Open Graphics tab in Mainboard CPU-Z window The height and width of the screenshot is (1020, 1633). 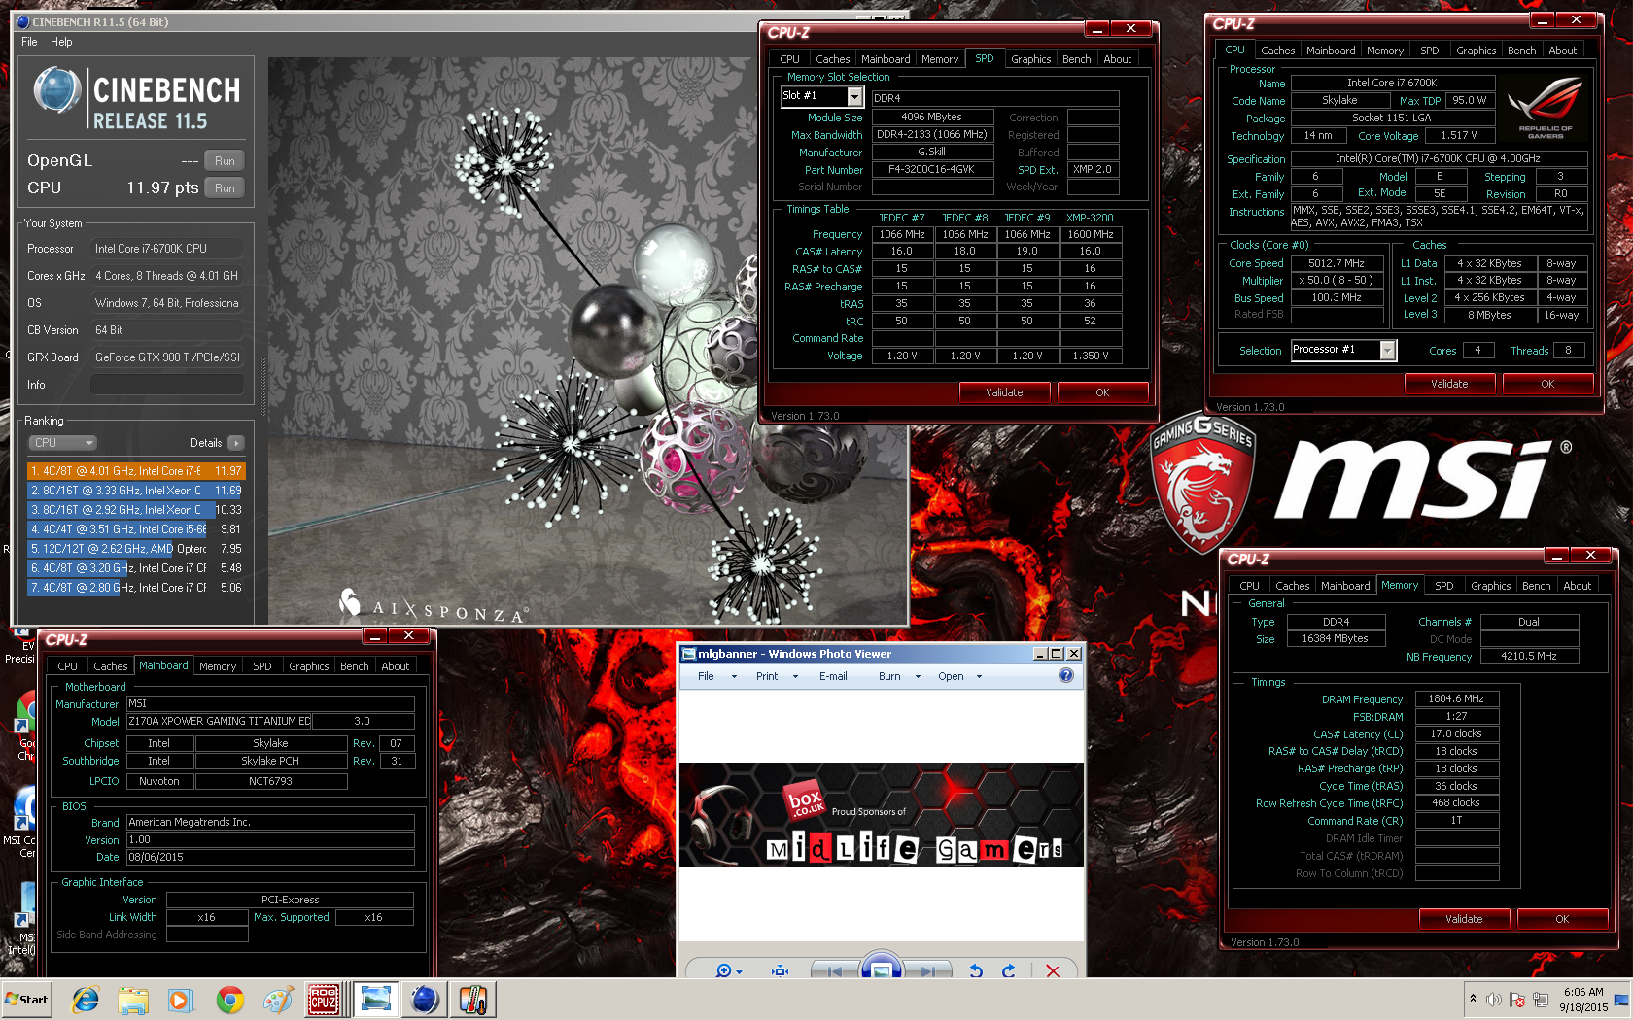click(x=308, y=666)
